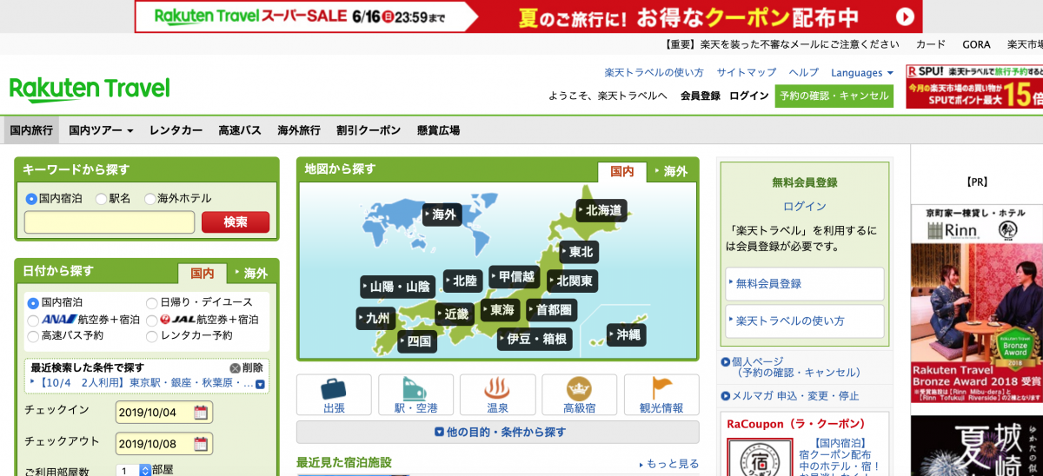Select 甲信越 region on map

(514, 277)
